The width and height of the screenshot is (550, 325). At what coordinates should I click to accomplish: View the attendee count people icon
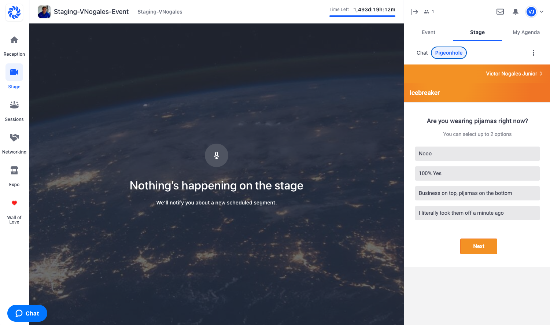(427, 12)
